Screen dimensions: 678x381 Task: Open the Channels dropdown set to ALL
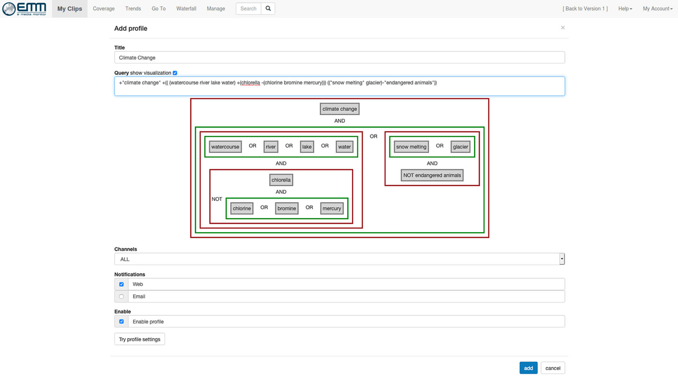[x=339, y=259]
